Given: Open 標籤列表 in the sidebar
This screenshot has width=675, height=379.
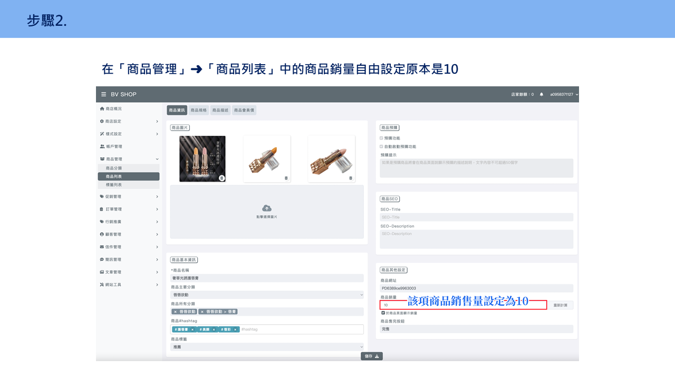Looking at the screenshot, I should click(x=129, y=185).
